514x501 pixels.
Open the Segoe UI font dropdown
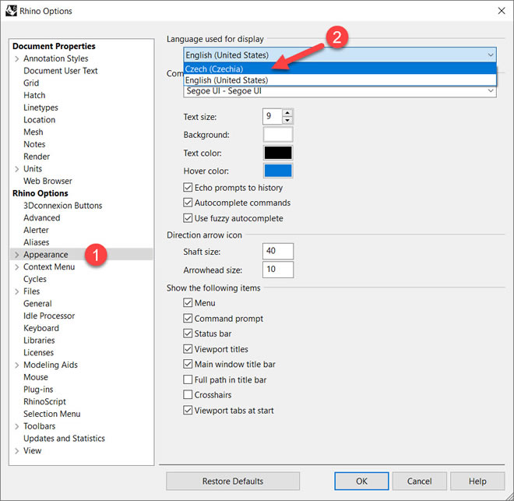340,91
